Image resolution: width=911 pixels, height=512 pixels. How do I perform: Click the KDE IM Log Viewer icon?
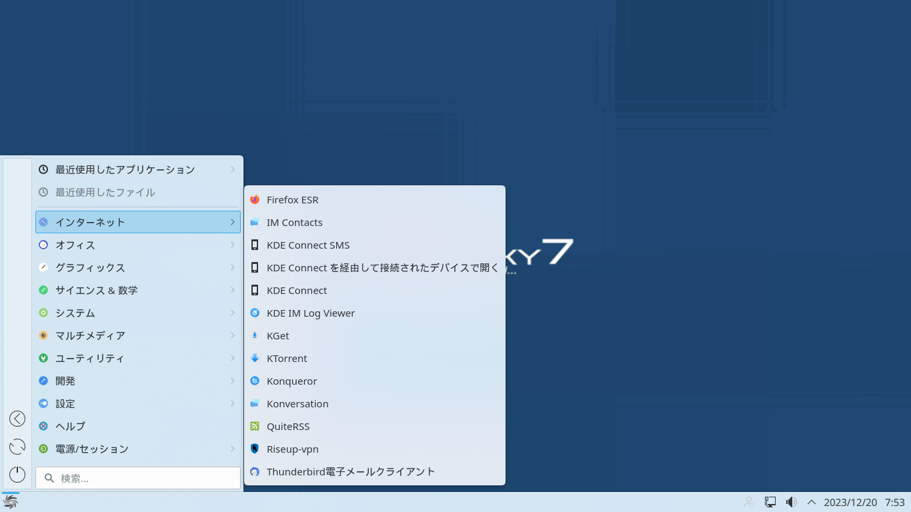pos(255,313)
